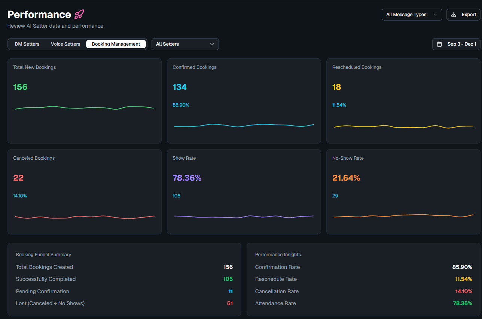Click the orange No-Show Rate trend line
Screen dimensions: 482x319
(x=403, y=216)
